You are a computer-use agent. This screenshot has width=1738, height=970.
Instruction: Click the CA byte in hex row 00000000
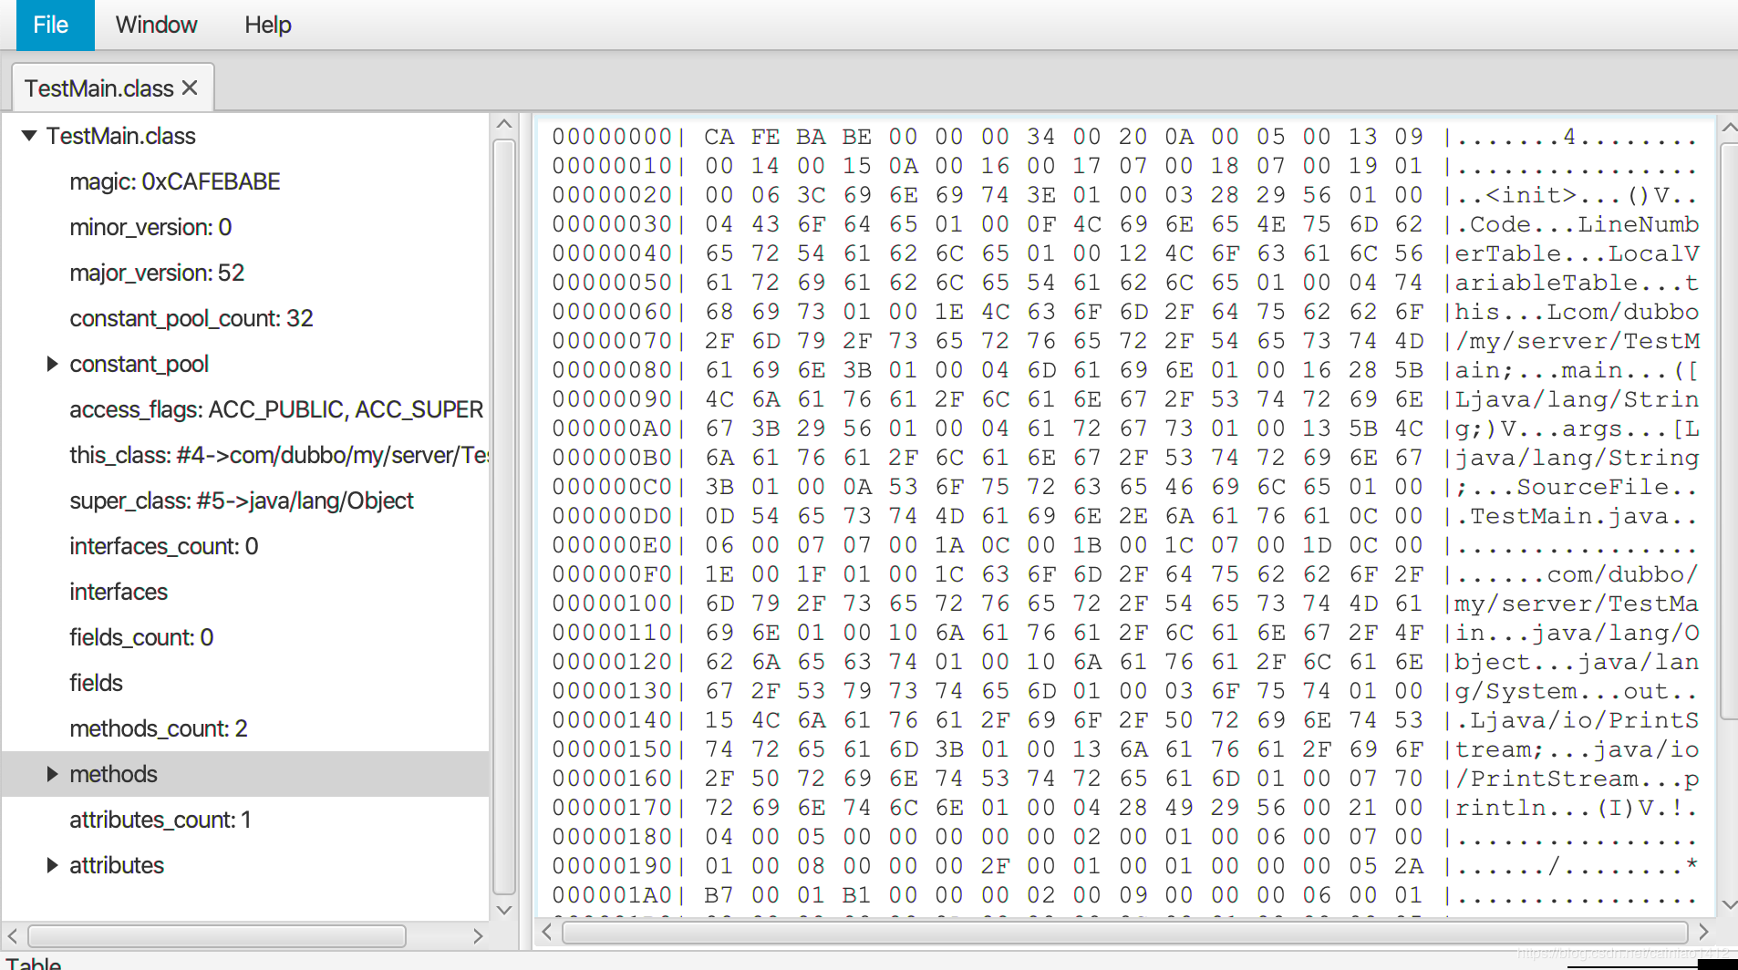719,137
